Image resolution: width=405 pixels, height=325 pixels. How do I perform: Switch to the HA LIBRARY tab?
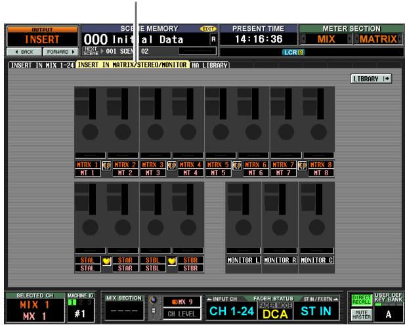210,65
